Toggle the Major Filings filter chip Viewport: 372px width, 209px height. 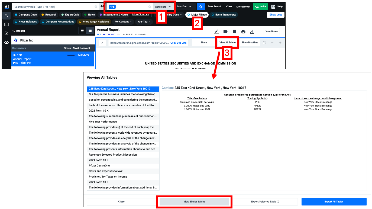pos(197,15)
